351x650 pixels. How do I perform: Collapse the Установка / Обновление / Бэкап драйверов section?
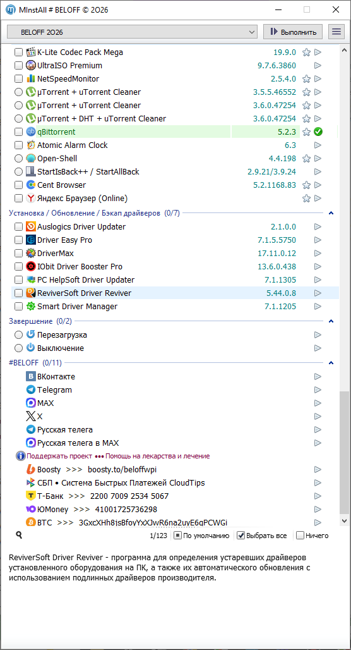331,214
